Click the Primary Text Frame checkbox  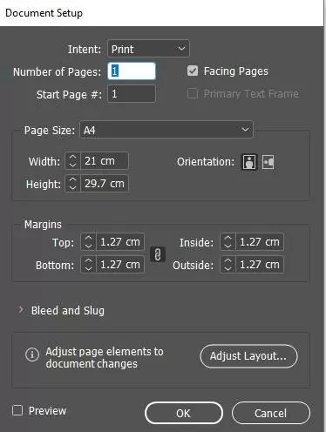193,93
